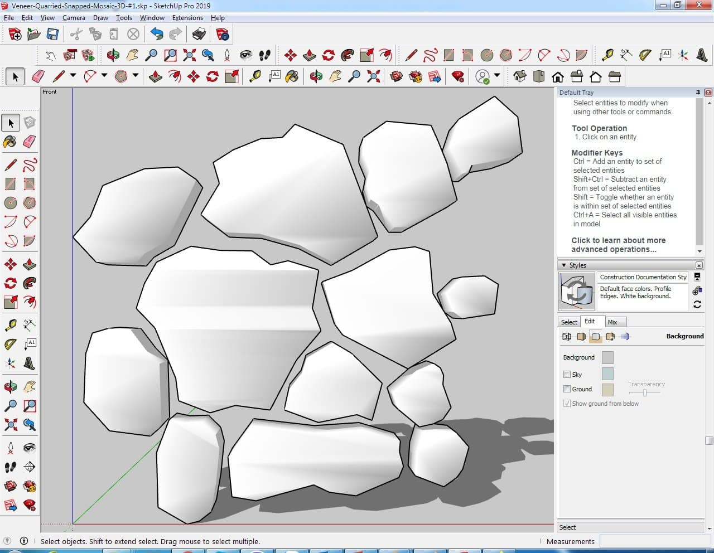Viewport: 714px width, 553px height.
Task: Expand the user account dropdown arrow
Action: (497, 76)
